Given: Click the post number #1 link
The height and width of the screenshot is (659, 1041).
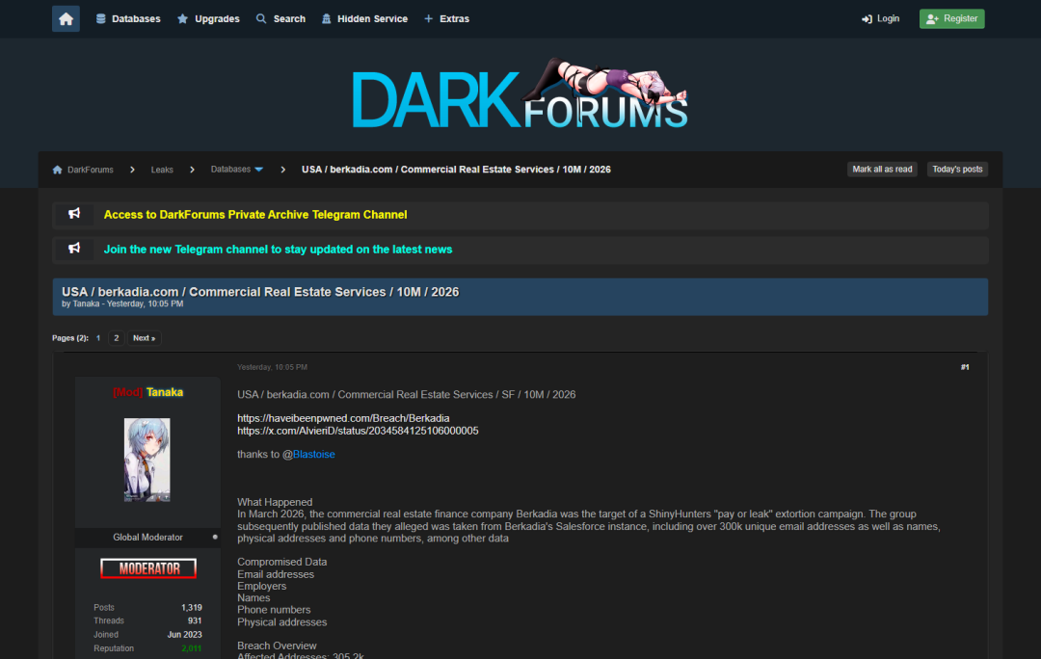Looking at the screenshot, I should [x=965, y=367].
